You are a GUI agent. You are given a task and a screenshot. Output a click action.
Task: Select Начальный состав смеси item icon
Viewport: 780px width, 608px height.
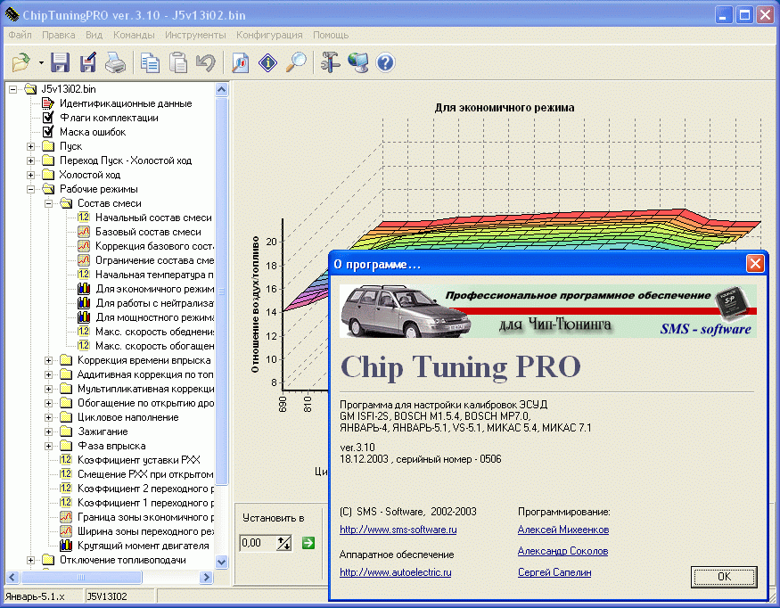coord(84,218)
